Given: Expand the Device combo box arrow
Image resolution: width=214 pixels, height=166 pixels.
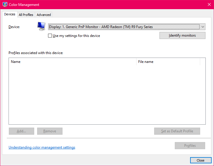Looking at the screenshot, I should pos(203,27).
